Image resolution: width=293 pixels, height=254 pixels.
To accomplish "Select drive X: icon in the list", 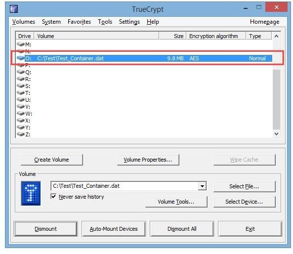I will 21,121.
